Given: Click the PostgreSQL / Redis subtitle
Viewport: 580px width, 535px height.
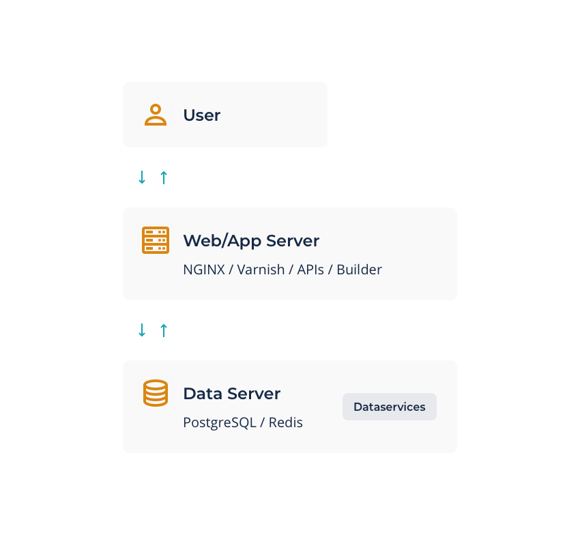Looking at the screenshot, I should click(x=243, y=422).
